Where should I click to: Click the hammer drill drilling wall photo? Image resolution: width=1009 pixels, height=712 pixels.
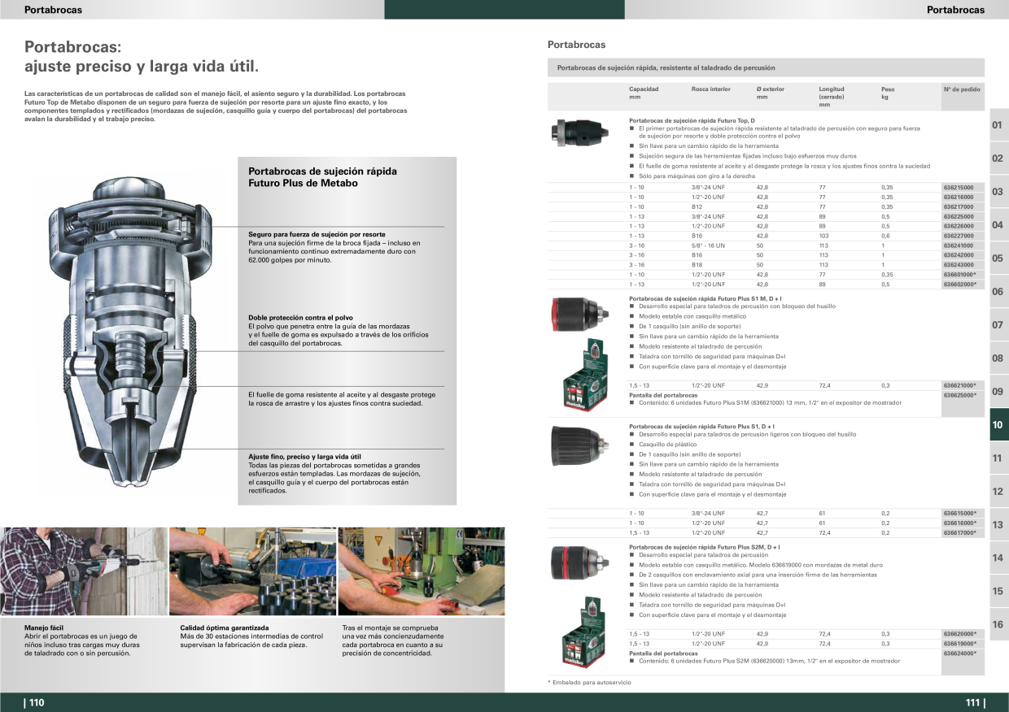coord(83,571)
